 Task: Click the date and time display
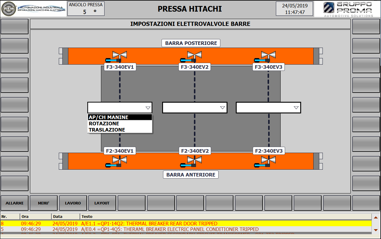coord(294,9)
